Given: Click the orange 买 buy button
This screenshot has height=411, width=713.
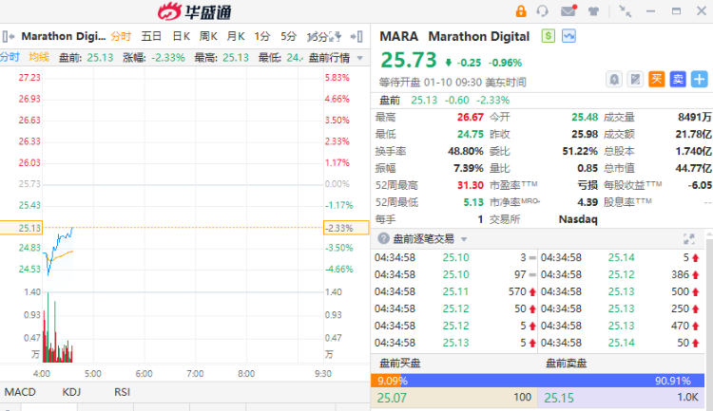Looking at the screenshot, I should pos(656,79).
